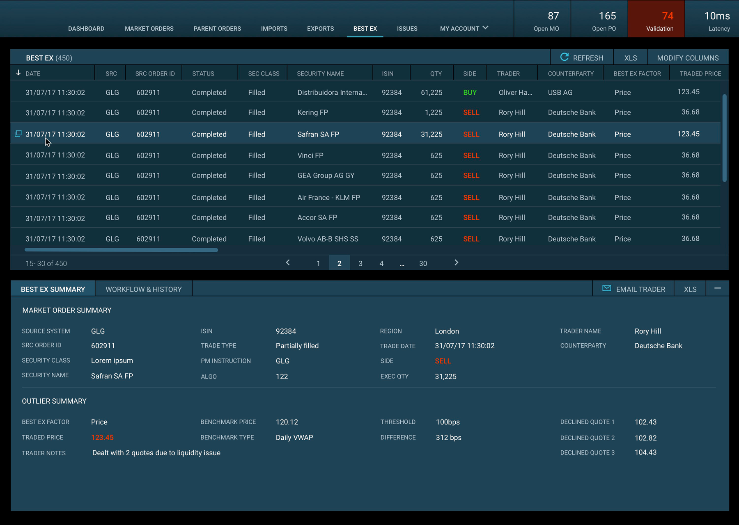The height and width of the screenshot is (525, 739).
Task: Select the Accor SA FP row
Action: tap(365, 217)
